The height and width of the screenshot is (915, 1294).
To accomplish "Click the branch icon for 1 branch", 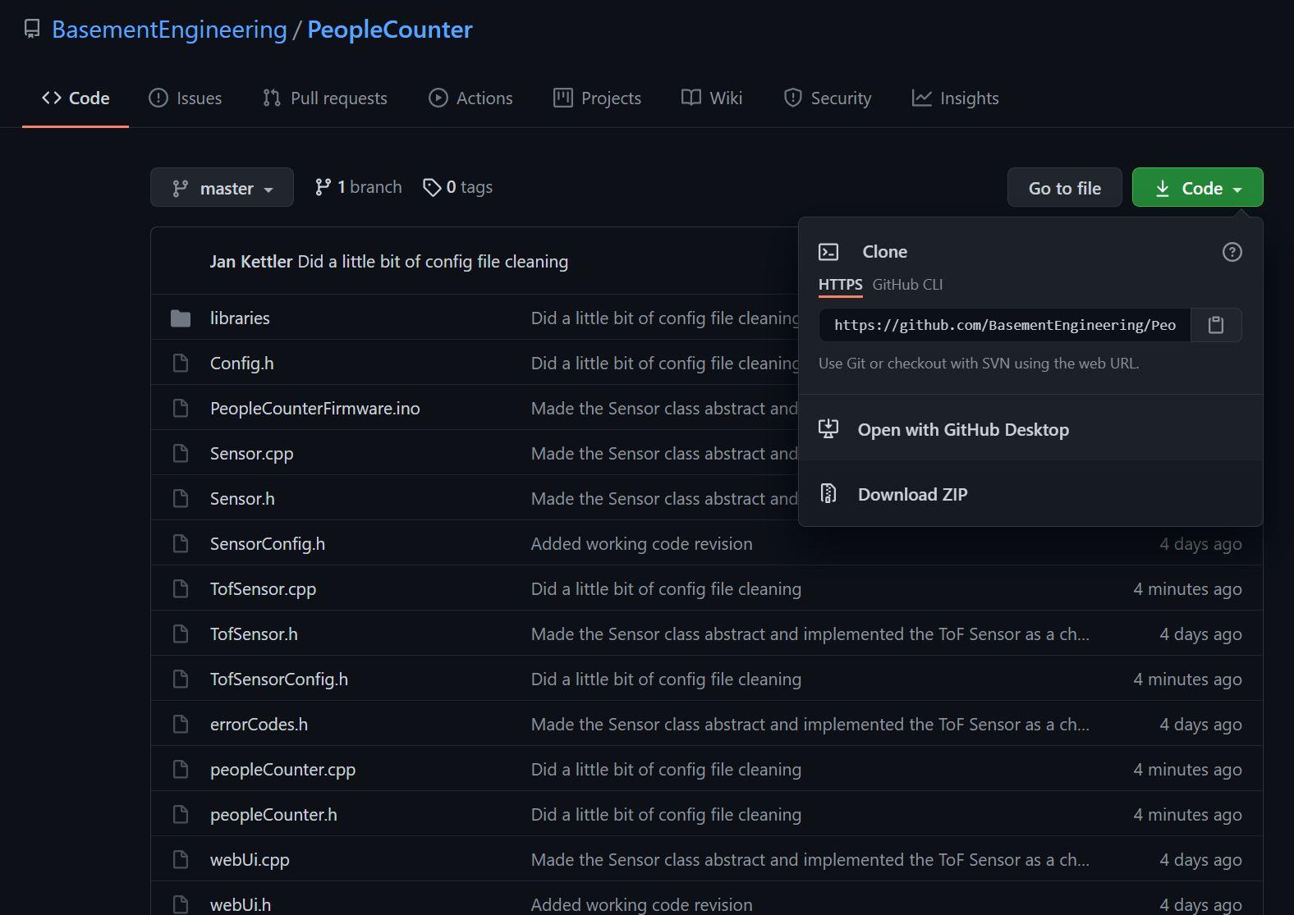I will tap(323, 188).
